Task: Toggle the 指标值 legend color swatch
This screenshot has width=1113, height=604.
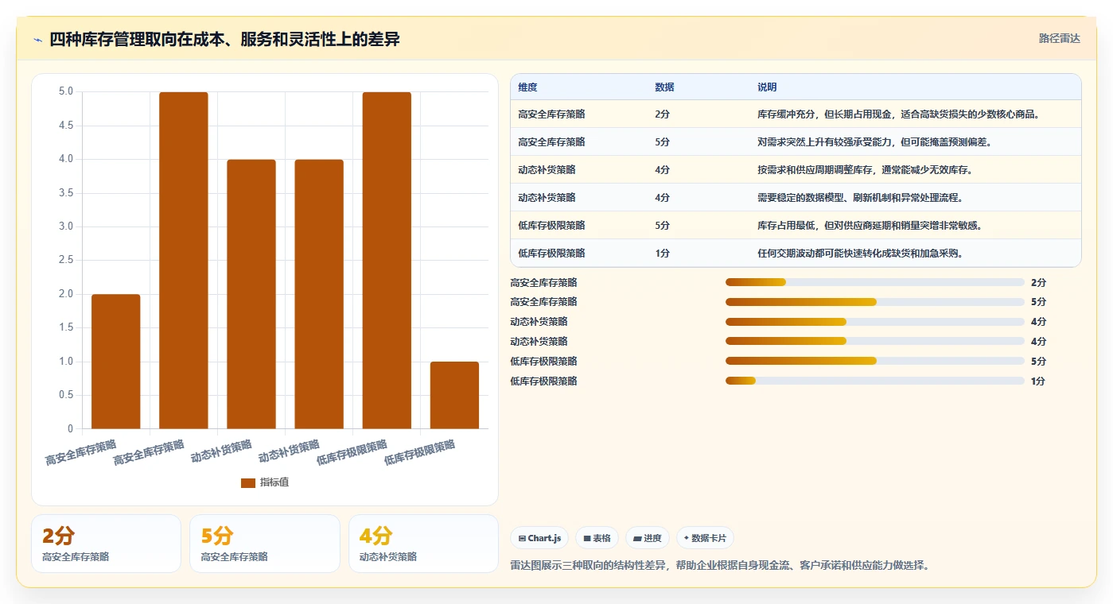Action: (248, 482)
